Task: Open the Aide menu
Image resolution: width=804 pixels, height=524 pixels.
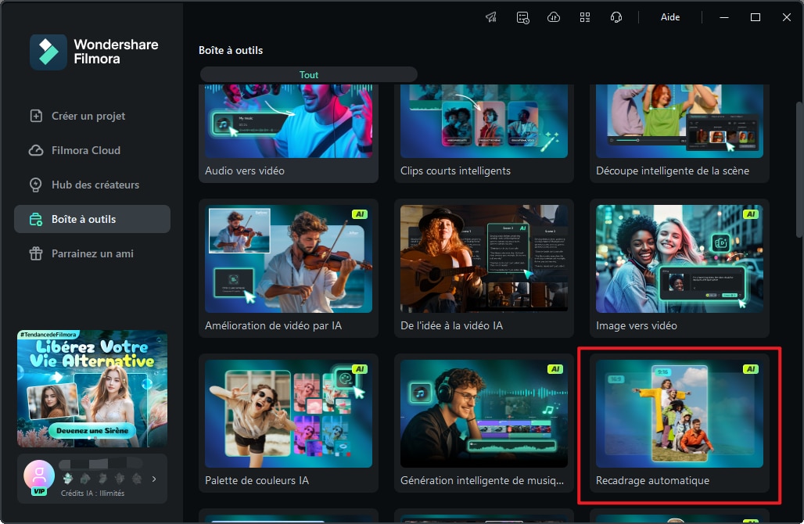Action: [670, 17]
